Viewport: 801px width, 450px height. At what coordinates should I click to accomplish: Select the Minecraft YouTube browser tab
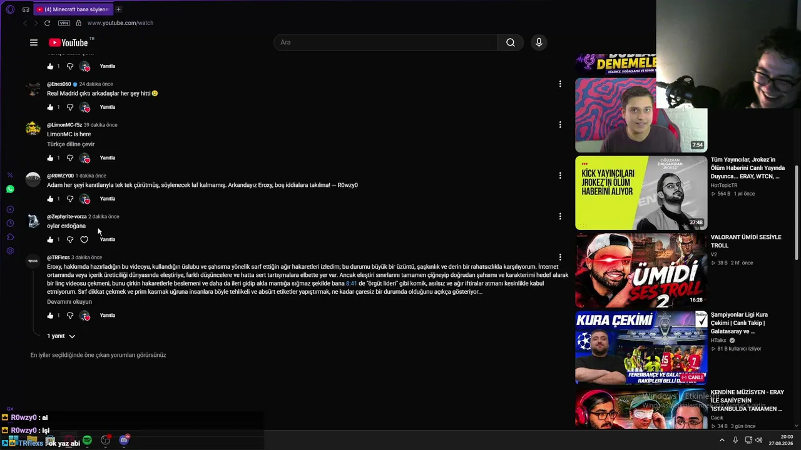[73, 9]
